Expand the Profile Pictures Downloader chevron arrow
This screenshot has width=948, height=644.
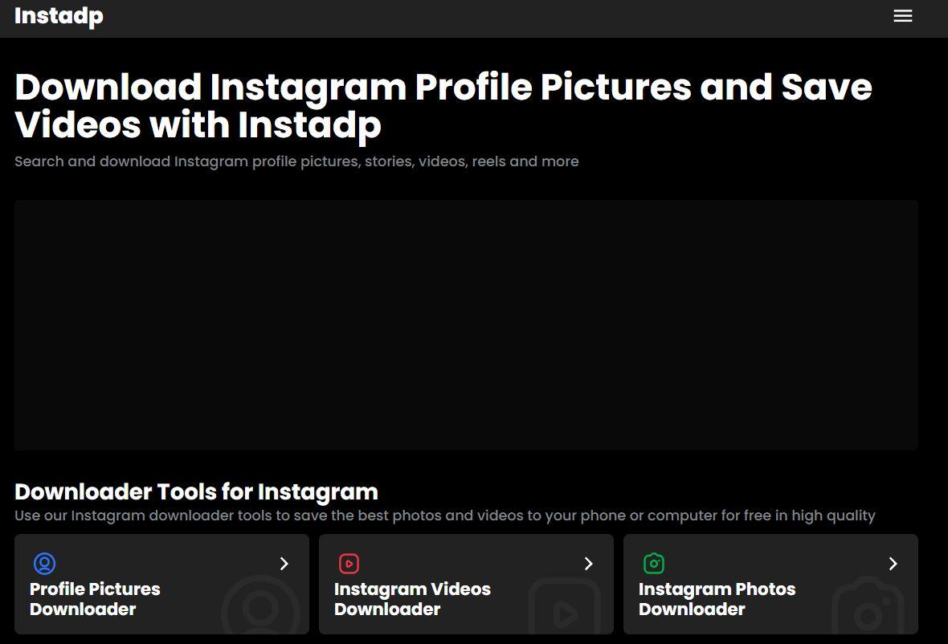[284, 564]
